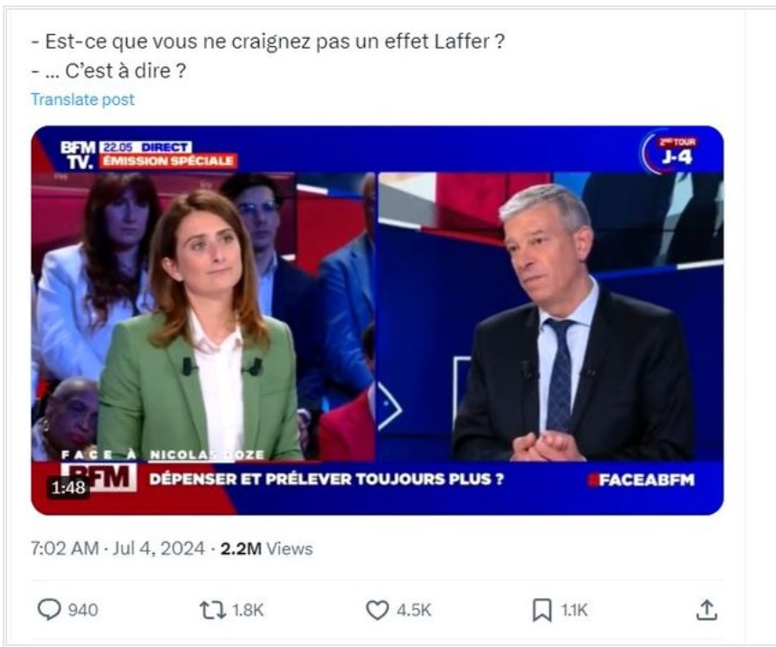This screenshot has width=776, height=647.
Task: Click the FACEABFM hashtag in the video banner
Action: [641, 480]
